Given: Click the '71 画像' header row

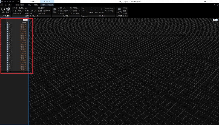Looking at the screenshot, I should (x=16, y=22).
